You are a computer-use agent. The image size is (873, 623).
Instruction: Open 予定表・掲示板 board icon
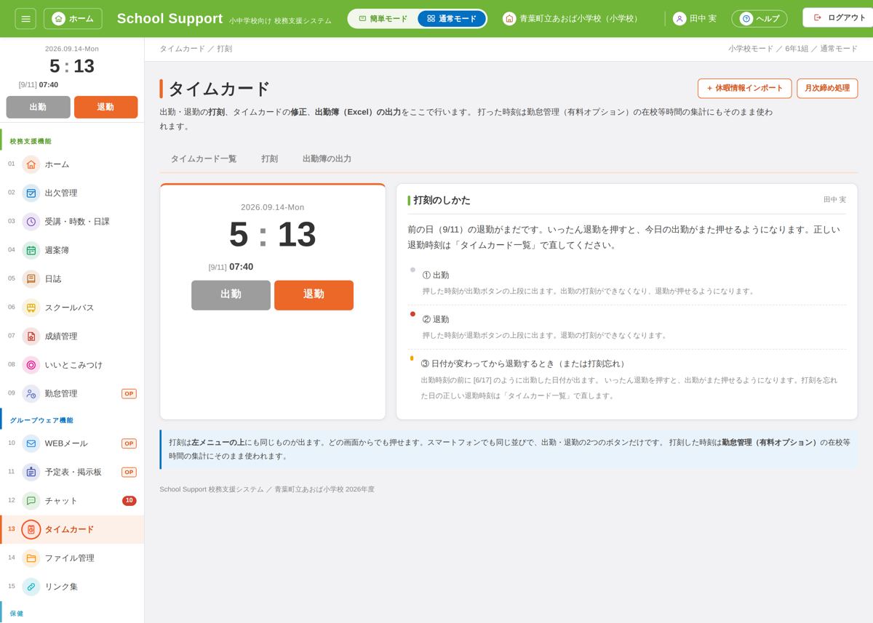click(x=31, y=472)
